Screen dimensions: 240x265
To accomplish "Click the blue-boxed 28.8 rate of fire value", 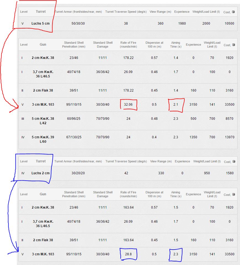I will (128, 254).
